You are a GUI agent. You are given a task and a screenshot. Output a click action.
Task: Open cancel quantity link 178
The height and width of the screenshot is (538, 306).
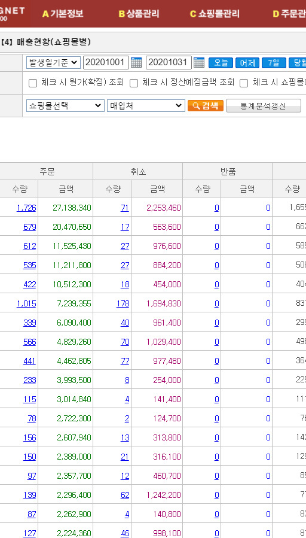123,304
